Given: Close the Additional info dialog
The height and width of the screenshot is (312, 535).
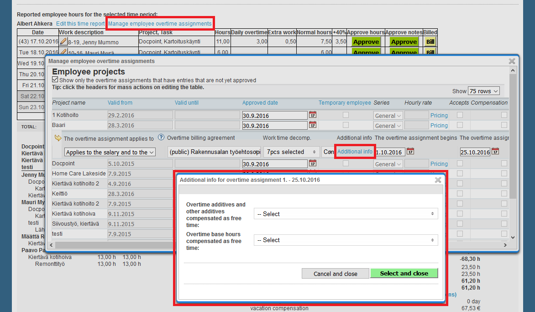Looking at the screenshot, I should click(x=438, y=180).
